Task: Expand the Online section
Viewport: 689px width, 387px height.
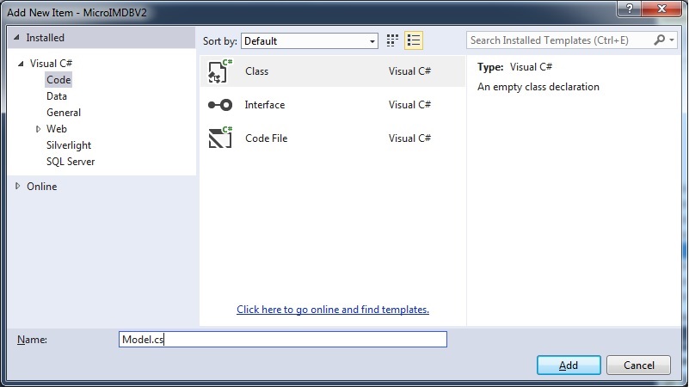Action: [17, 186]
